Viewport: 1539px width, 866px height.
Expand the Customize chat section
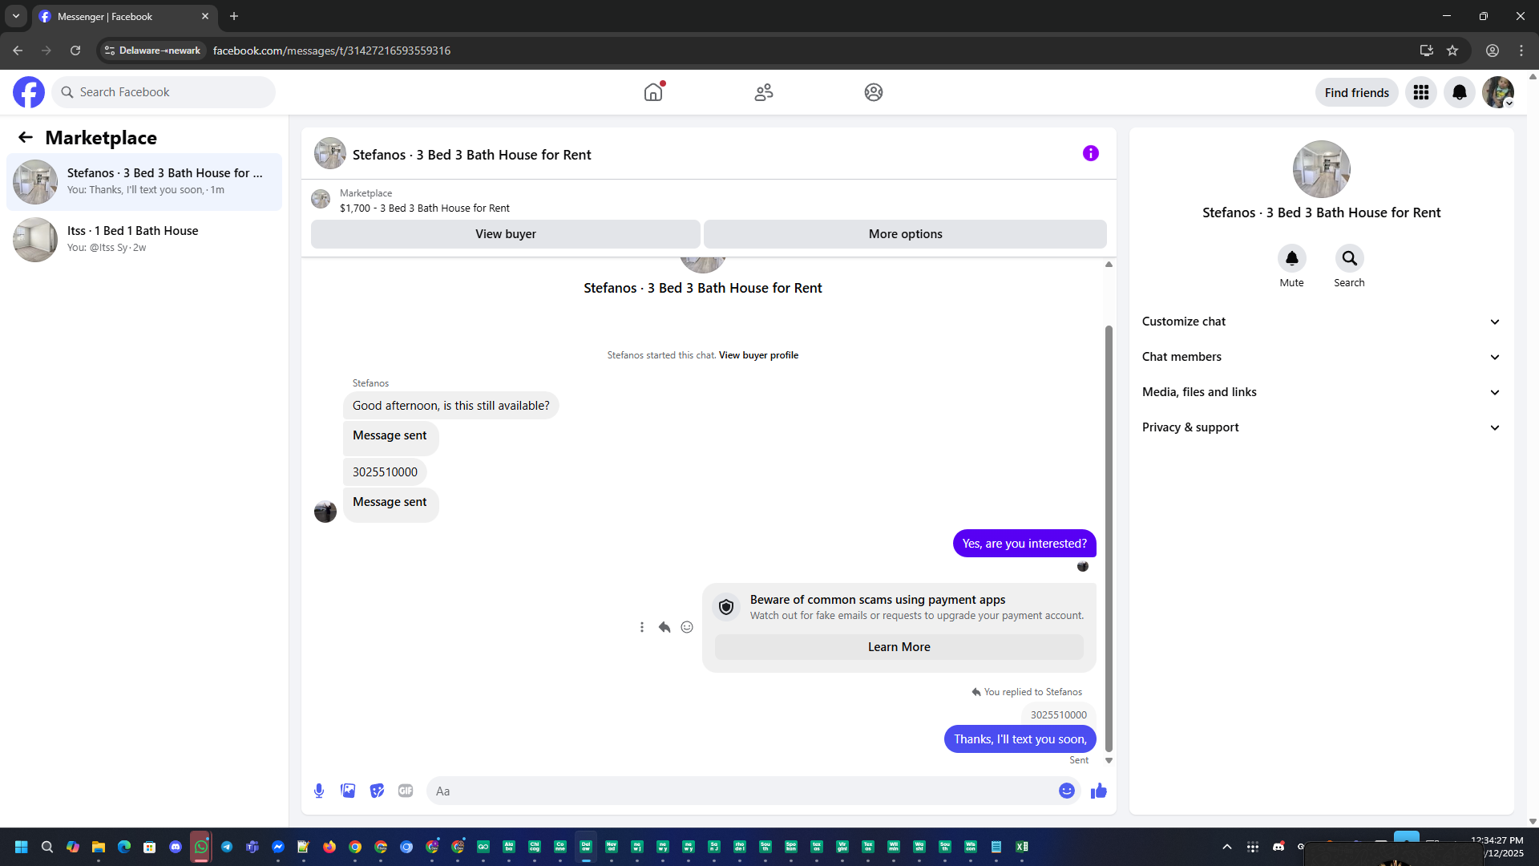pyautogui.click(x=1320, y=322)
